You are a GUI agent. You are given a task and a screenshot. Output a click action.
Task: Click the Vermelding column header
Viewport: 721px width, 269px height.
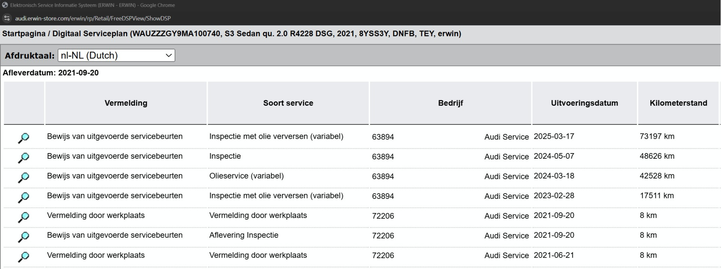pos(126,103)
